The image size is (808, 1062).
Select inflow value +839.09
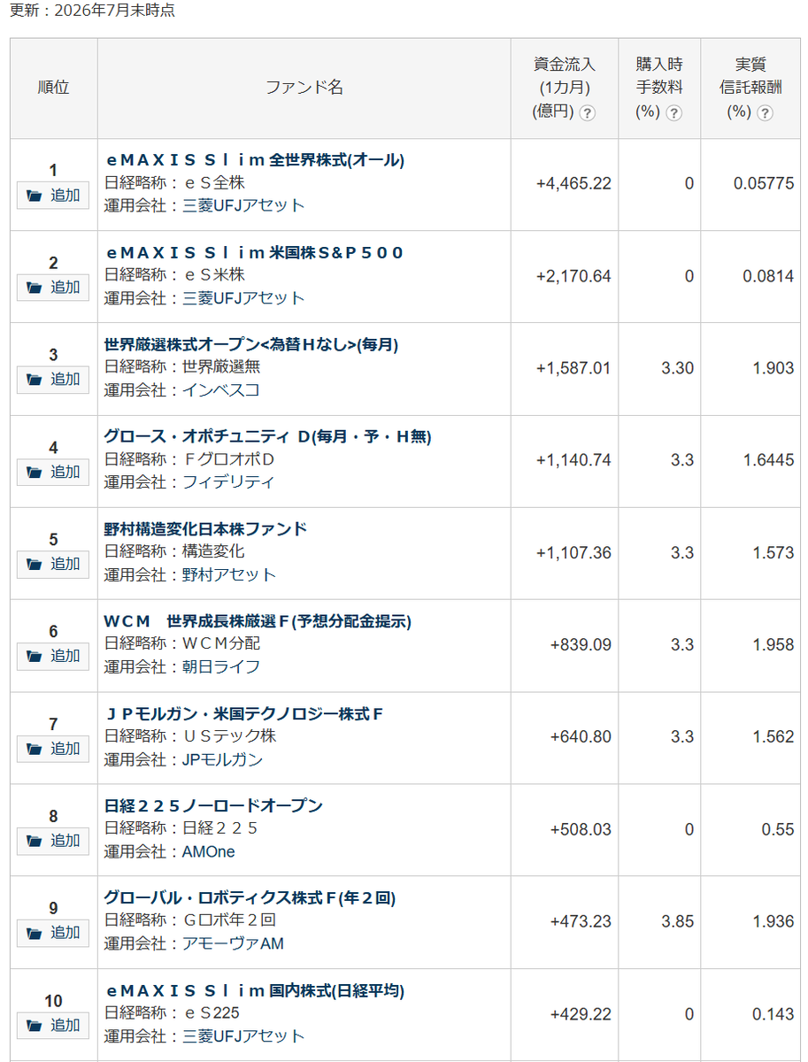click(581, 645)
